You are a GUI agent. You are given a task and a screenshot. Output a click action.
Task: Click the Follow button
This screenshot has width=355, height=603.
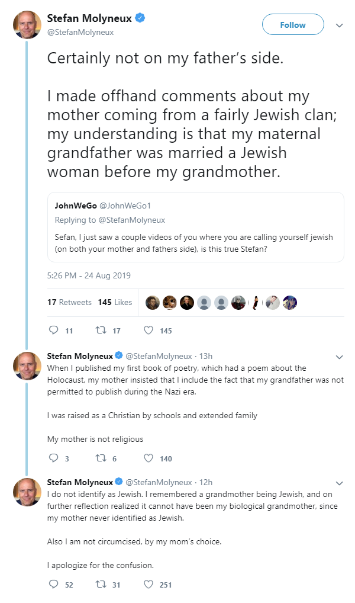pyautogui.click(x=293, y=25)
